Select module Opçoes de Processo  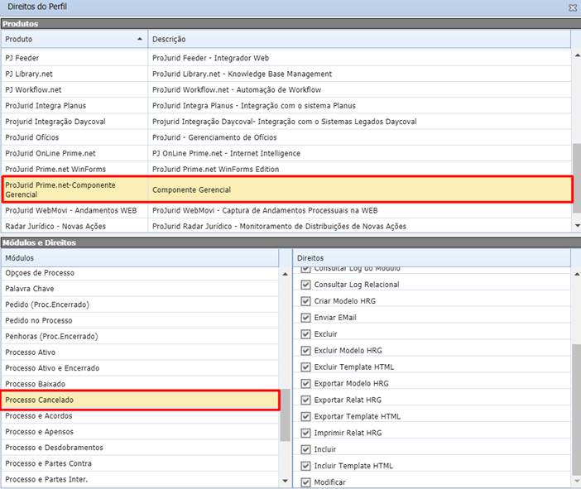(139, 273)
